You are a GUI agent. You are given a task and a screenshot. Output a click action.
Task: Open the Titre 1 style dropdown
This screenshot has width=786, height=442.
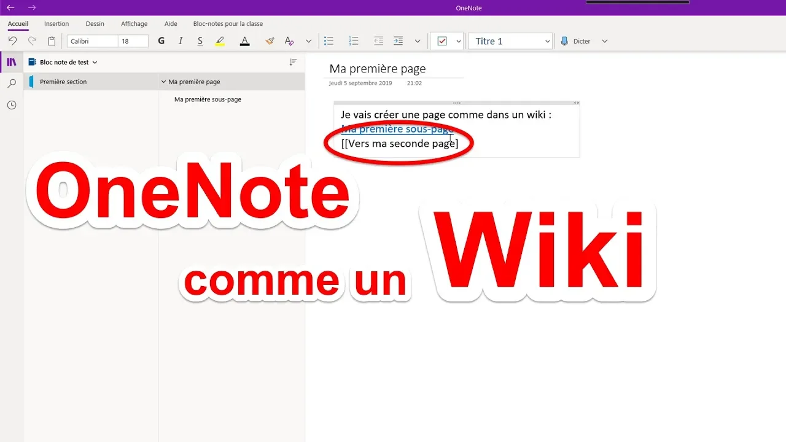pos(511,41)
